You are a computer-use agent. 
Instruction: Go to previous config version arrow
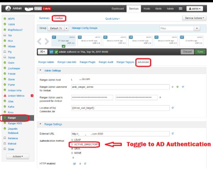coord(39,41)
